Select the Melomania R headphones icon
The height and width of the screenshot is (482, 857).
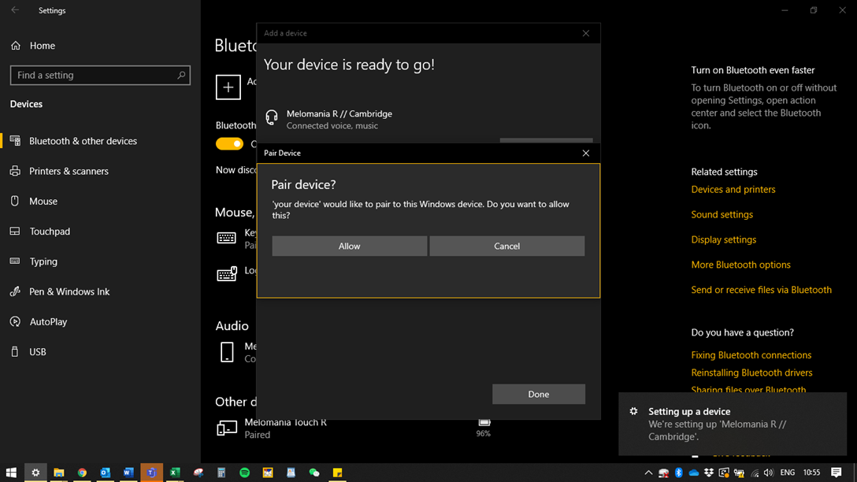272,118
